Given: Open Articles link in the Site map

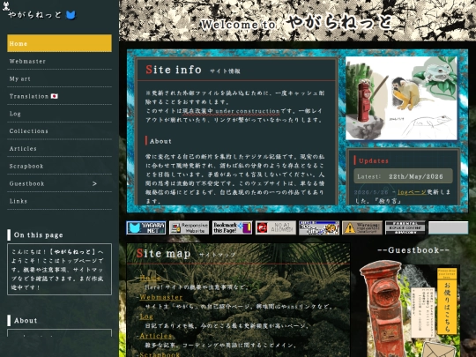Looking at the screenshot, I should (156, 336).
